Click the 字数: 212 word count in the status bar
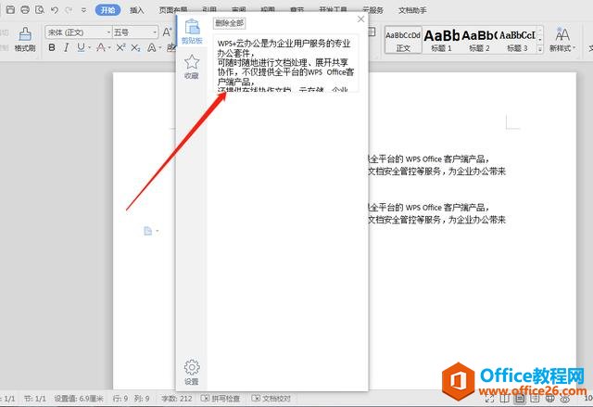This screenshot has width=593, height=407. 177,399
